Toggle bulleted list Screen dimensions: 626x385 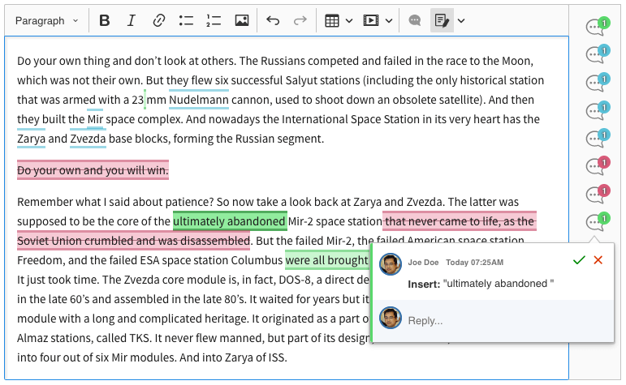pyautogui.click(x=186, y=20)
